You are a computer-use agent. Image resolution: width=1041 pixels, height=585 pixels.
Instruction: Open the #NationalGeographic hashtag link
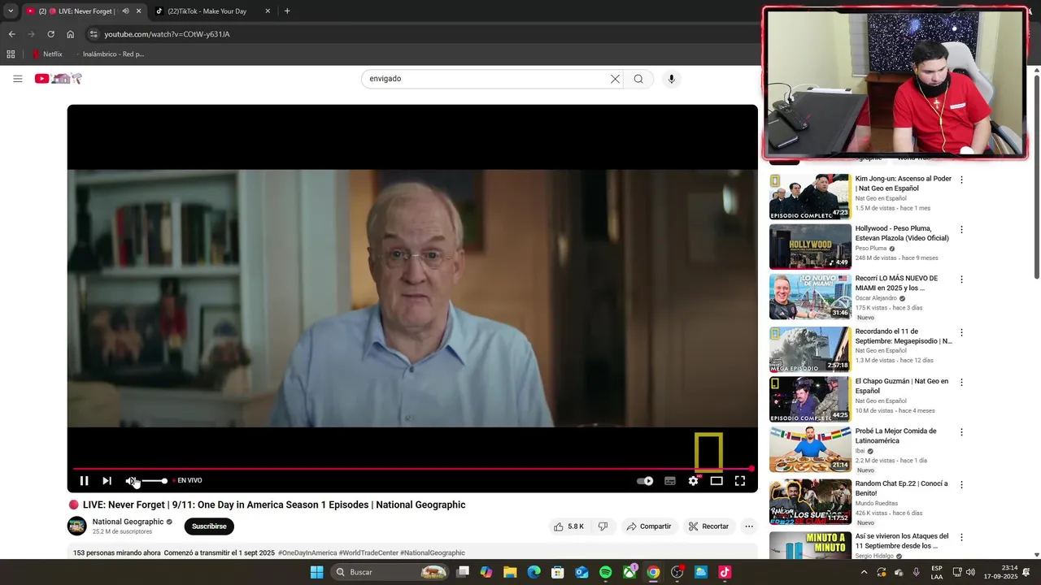433,553
